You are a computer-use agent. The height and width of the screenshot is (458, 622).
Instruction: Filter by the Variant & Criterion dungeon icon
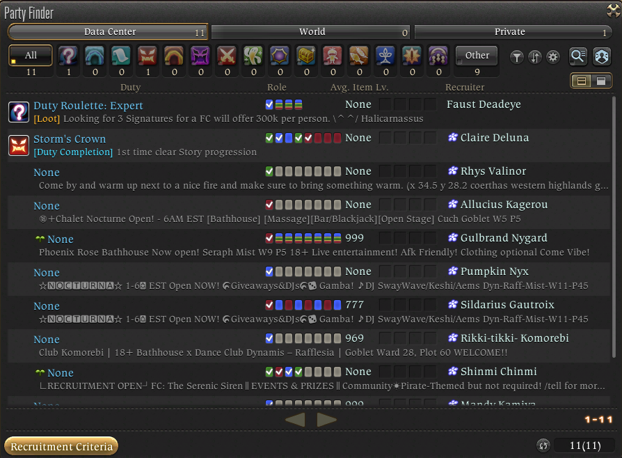(x=438, y=56)
